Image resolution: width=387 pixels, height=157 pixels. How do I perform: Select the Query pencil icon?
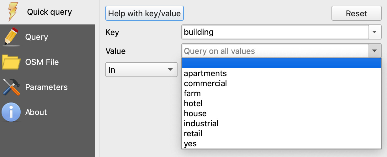coord(12,37)
